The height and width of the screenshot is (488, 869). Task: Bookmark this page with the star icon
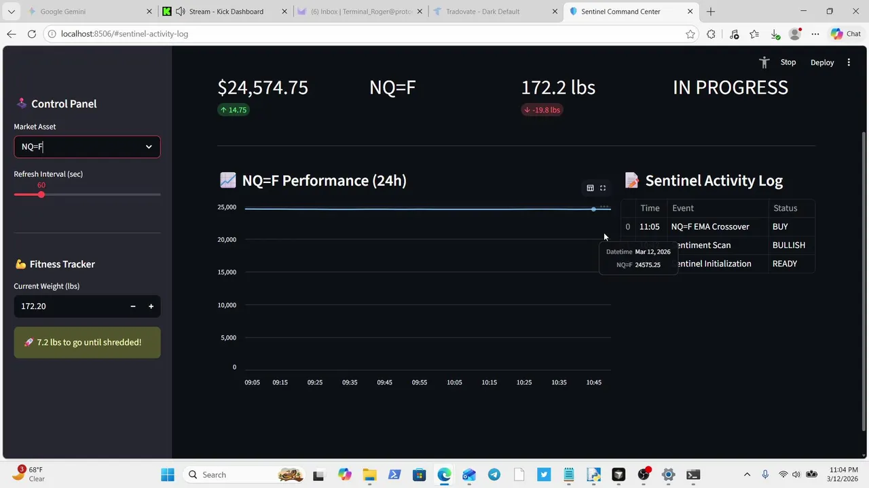click(690, 34)
